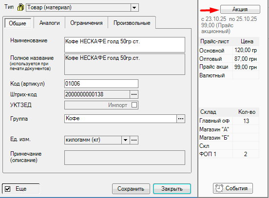Toggle the Импорт checkbox
This screenshot has width=269, height=198.
tap(134, 105)
